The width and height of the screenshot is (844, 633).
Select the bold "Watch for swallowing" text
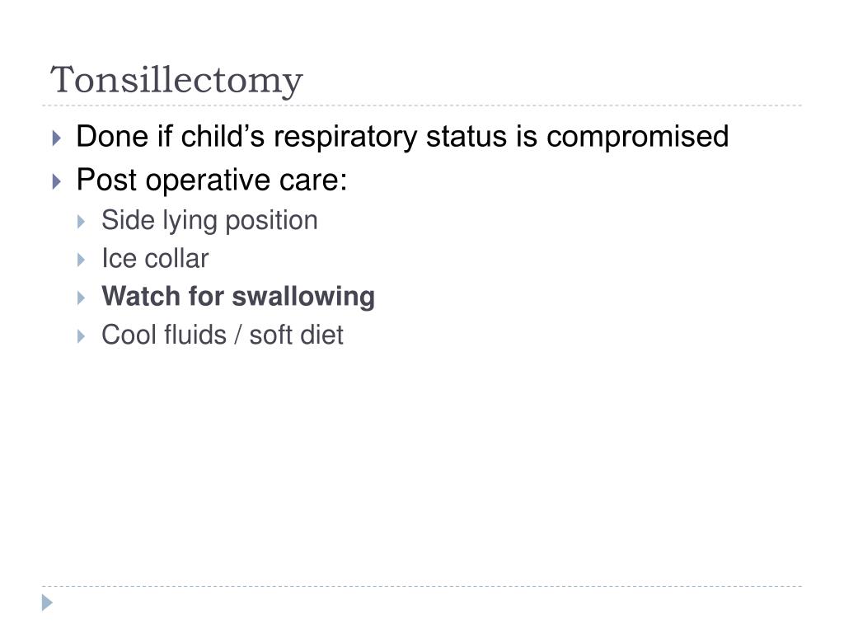(x=238, y=297)
